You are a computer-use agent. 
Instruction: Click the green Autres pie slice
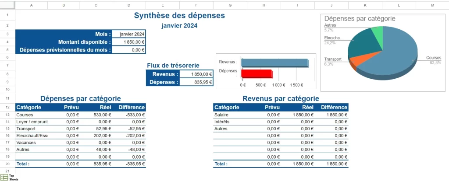pyautogui.click(x=378, y=36)
